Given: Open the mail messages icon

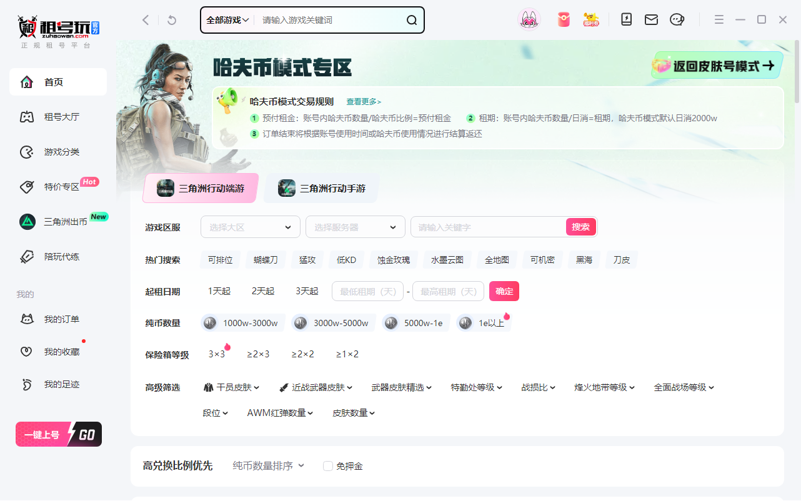Looking at the screenshot, I should point(651,20).
